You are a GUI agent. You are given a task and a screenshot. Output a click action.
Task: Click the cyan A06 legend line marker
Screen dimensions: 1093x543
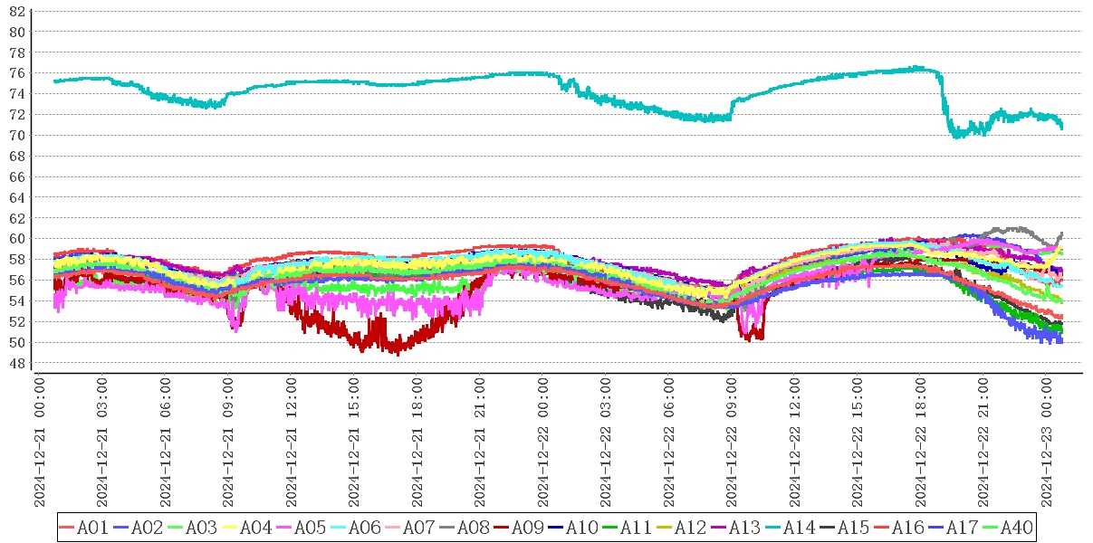click(x=339, y=528)
